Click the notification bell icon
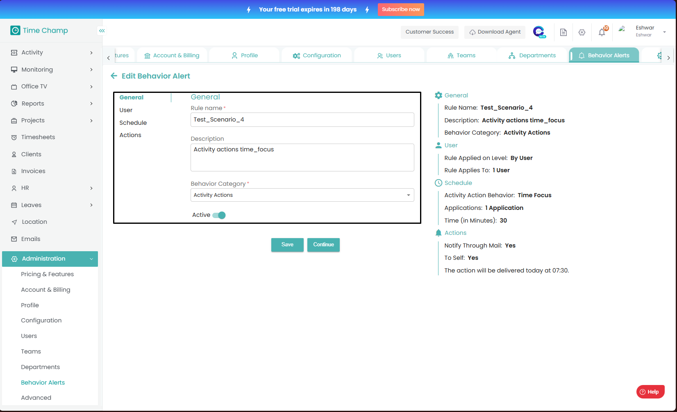677x412 pixels. [x=602, y=32]
